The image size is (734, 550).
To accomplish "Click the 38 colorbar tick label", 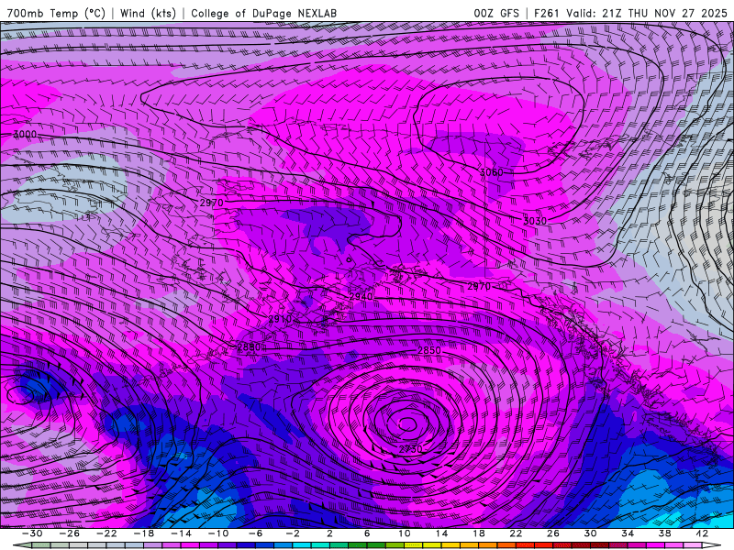I will pos(664,533).
